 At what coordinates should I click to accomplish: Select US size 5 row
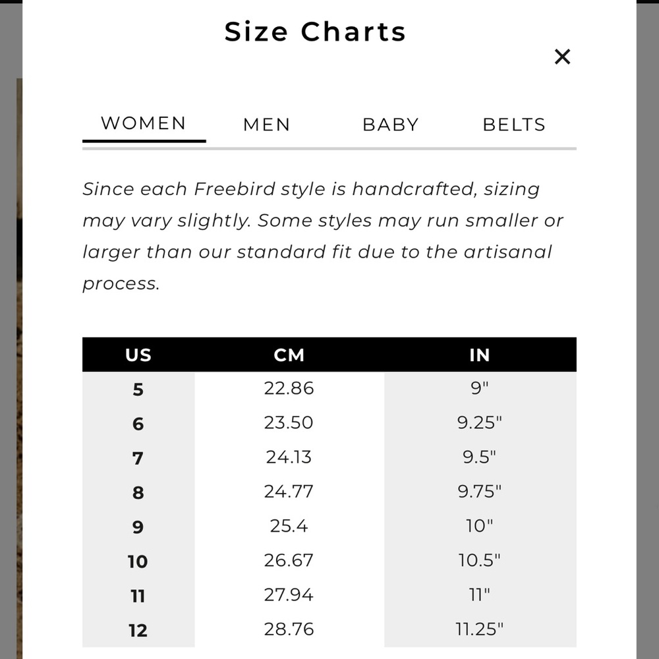pos(329,389)
